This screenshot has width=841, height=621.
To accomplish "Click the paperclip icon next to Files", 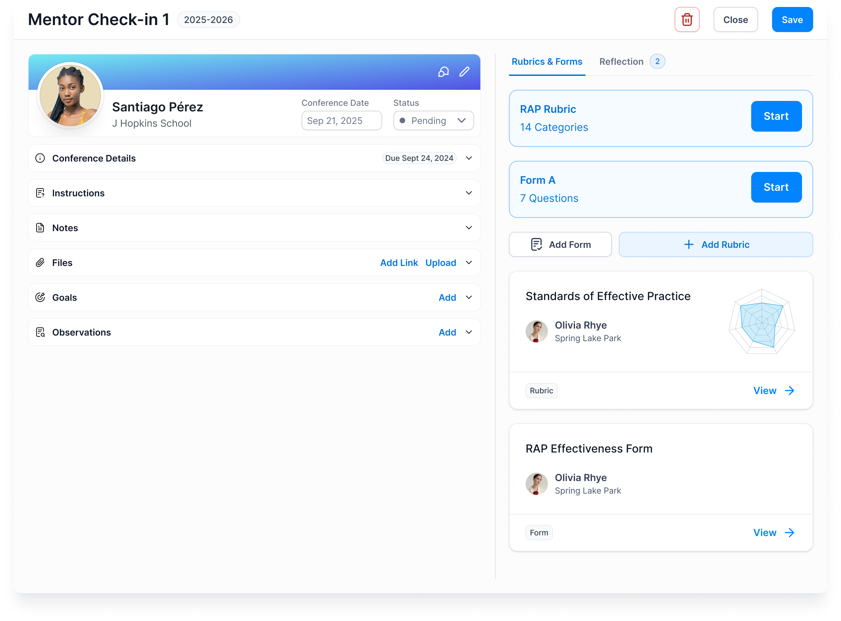I will tap(40, 263).
